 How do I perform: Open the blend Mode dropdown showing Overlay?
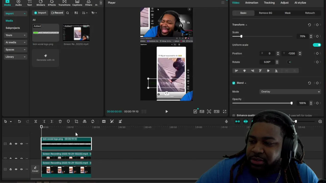coord(290,91)
